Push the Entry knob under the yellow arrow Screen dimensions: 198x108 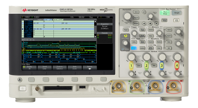[125, 43]
